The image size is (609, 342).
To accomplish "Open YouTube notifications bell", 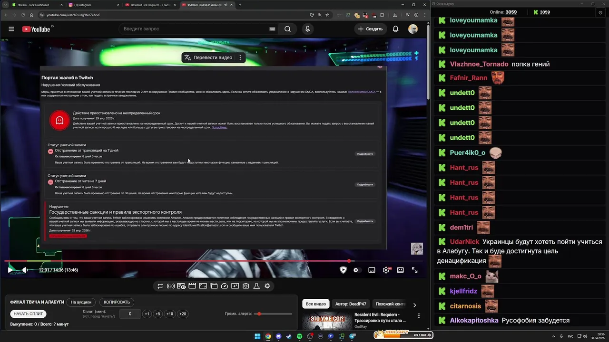I will [395, 29].
